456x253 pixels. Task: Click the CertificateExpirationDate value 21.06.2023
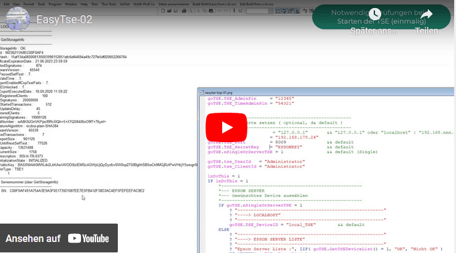pyautogui.click(x=51, y=61)
